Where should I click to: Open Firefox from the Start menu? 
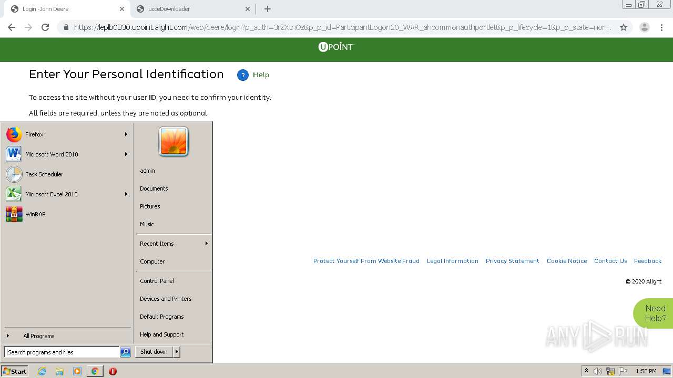[x=67, y=134]
